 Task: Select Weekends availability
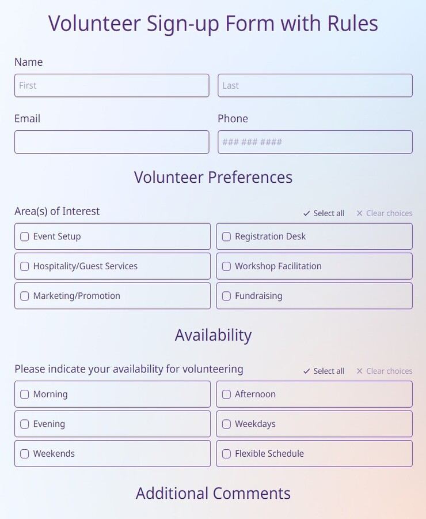click(x=24, y=453)
